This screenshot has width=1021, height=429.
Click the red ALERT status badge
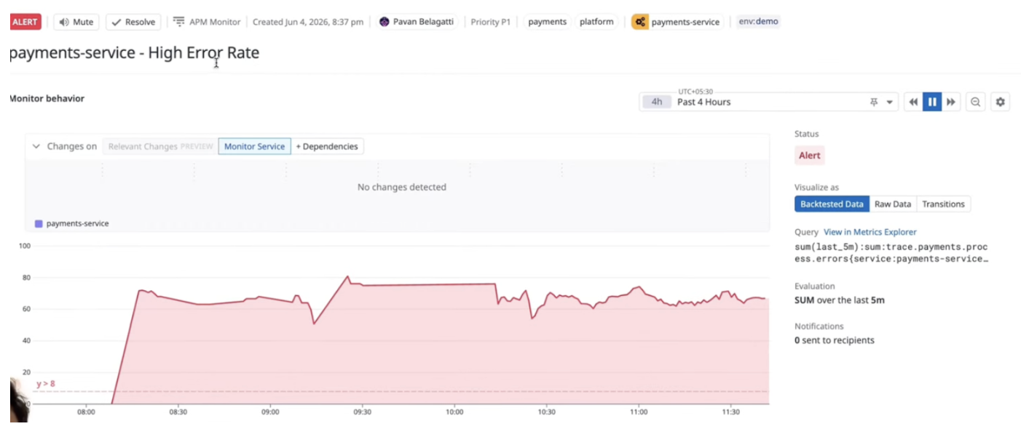25,22
